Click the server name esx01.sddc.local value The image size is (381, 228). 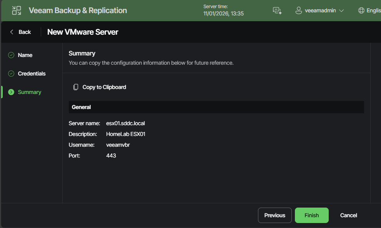click(125, 123)
